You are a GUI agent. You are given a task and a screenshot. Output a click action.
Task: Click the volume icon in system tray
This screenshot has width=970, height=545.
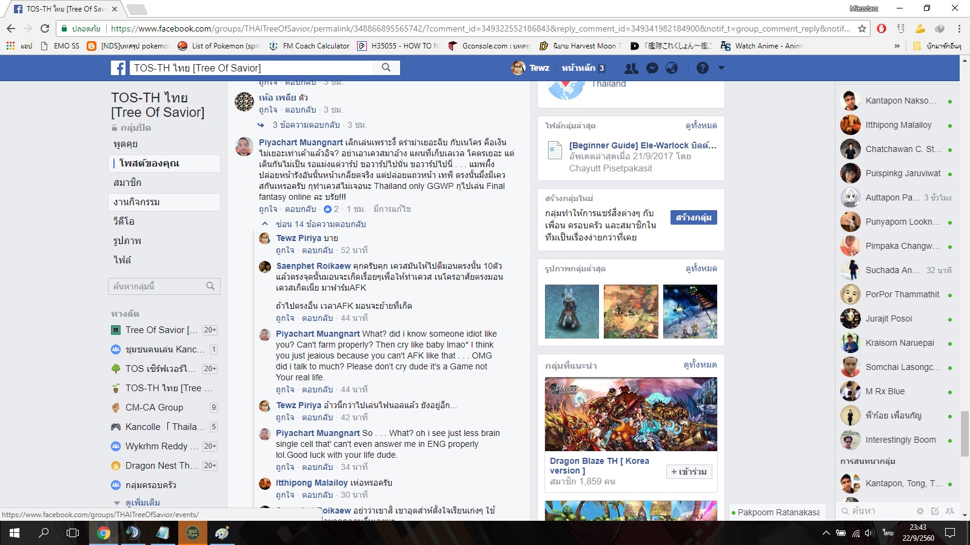click(x=869, y=533)
